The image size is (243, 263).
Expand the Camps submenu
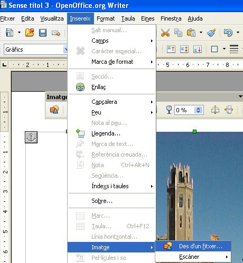click(111, 41)
